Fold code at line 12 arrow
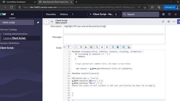This screenshot has height=101, width=180. [71, 78]
